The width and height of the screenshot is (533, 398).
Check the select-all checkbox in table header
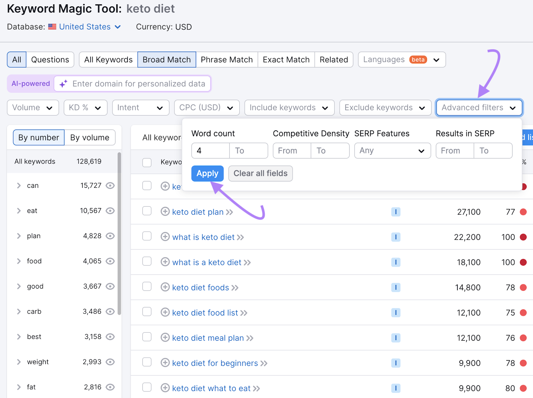(x=147, y=163)
